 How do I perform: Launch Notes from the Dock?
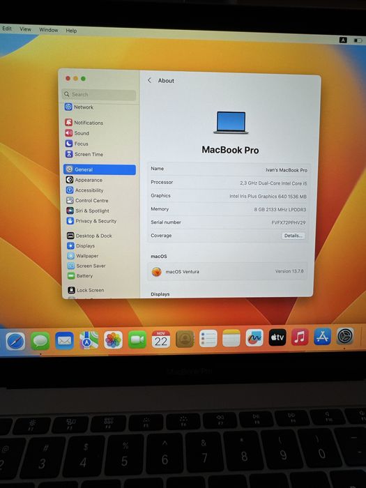[231, 338]
